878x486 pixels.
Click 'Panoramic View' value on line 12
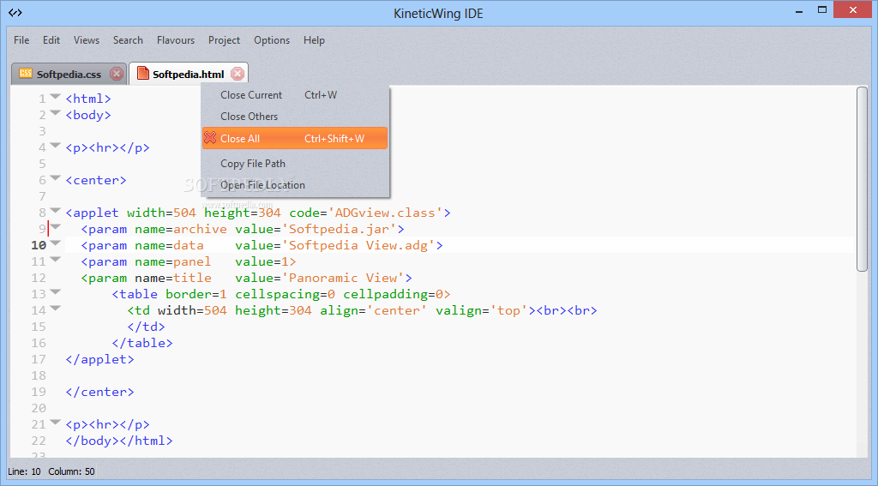point(343,278)
